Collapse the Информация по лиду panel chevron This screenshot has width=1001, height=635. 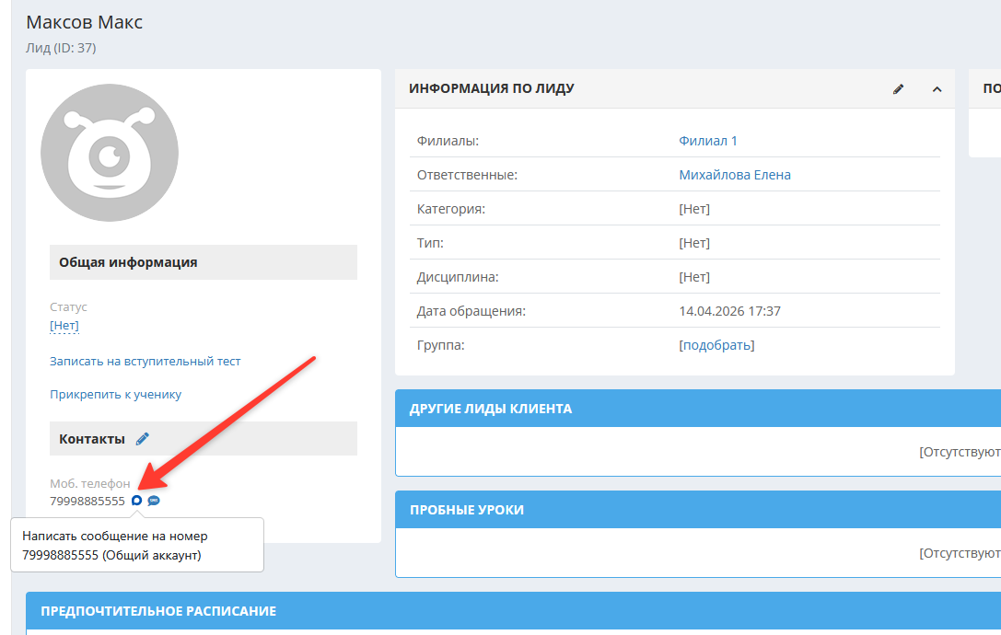(x=937, y=89)
